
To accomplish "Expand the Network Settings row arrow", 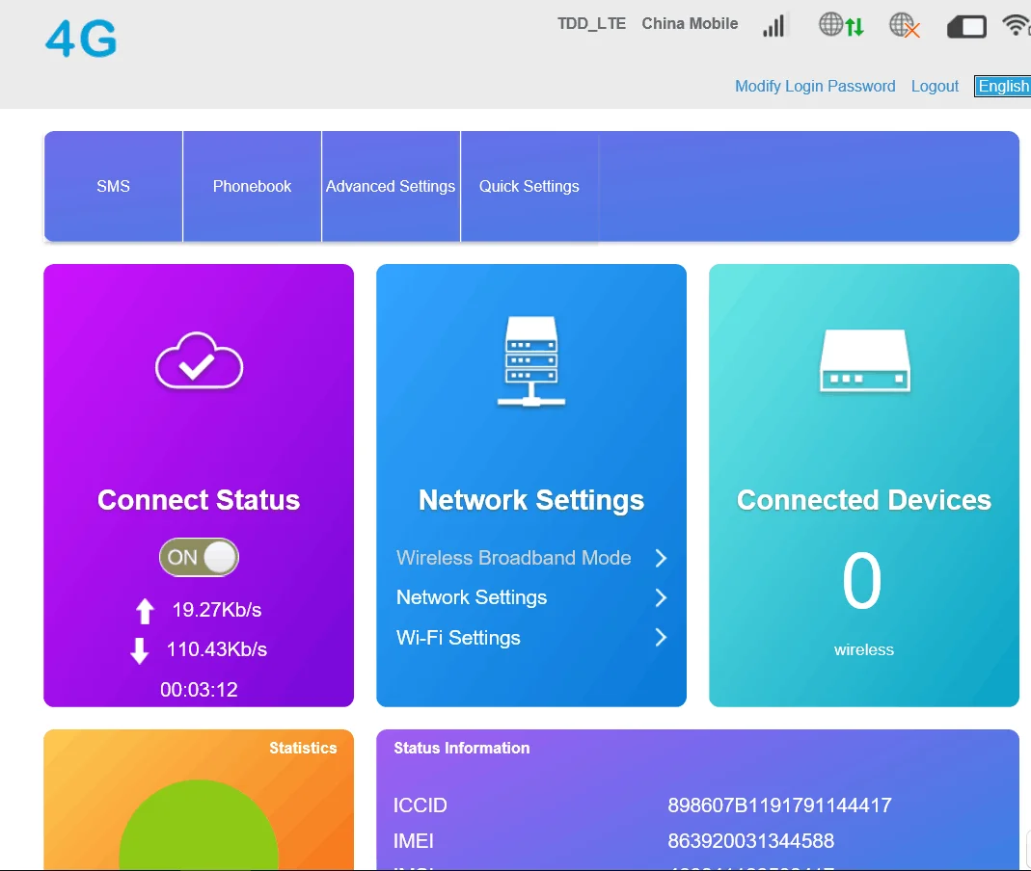I will tap(661, 597).
